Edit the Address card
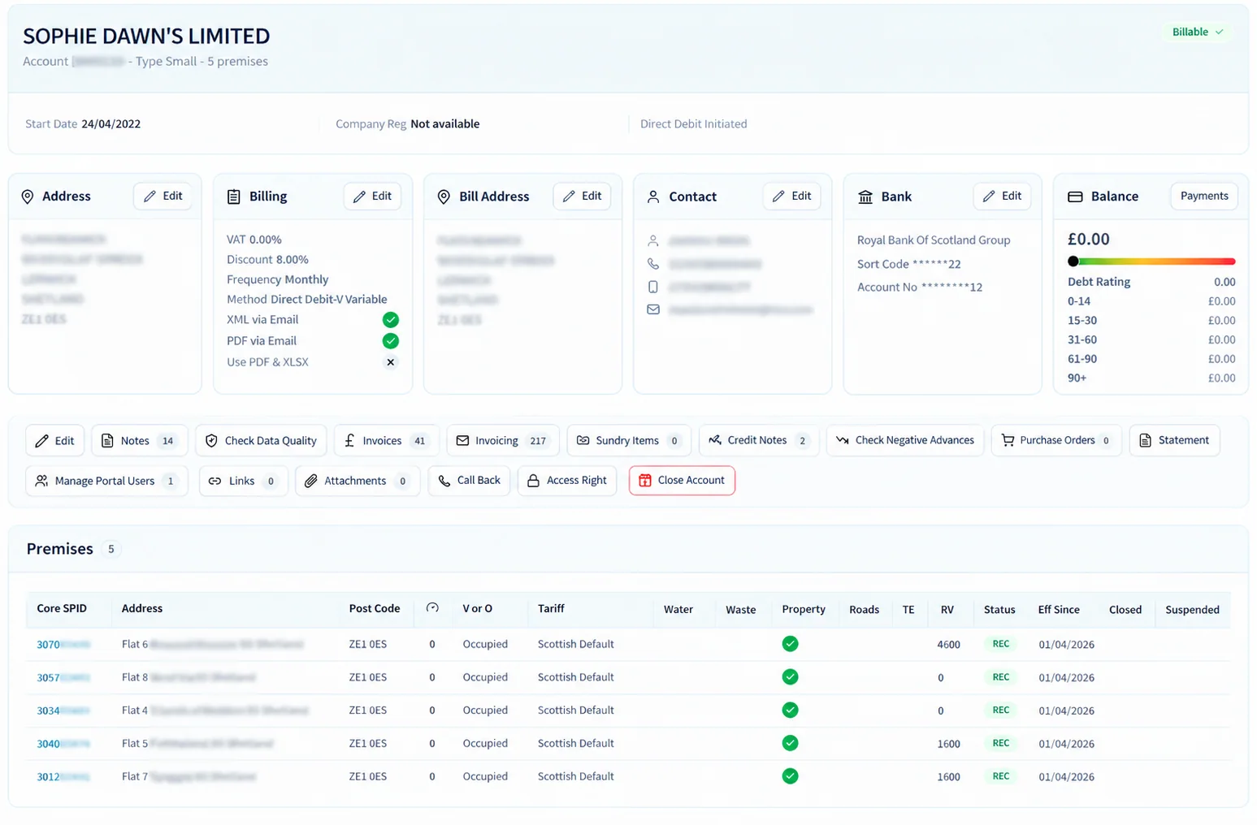 coord(163,196)
